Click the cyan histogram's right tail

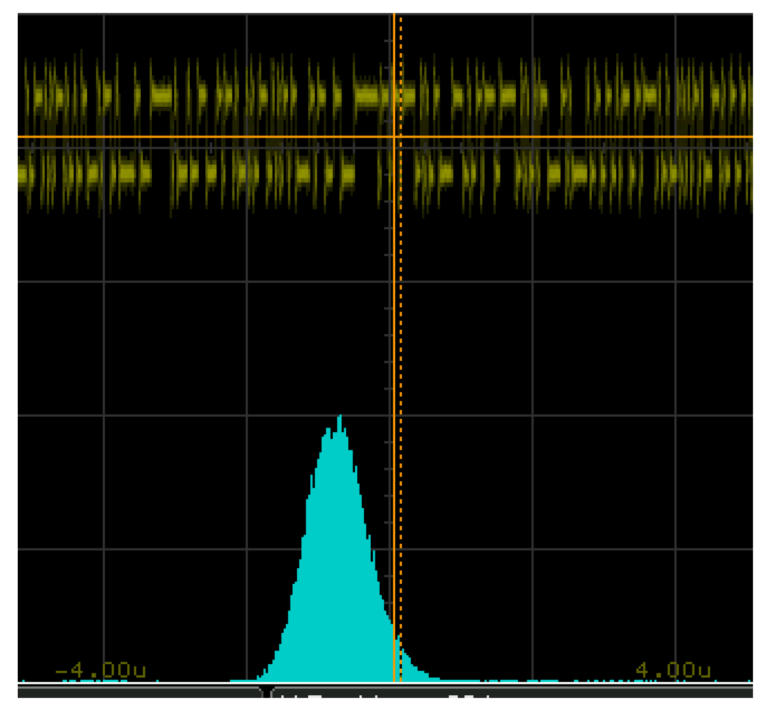click(x=417, y=672)
